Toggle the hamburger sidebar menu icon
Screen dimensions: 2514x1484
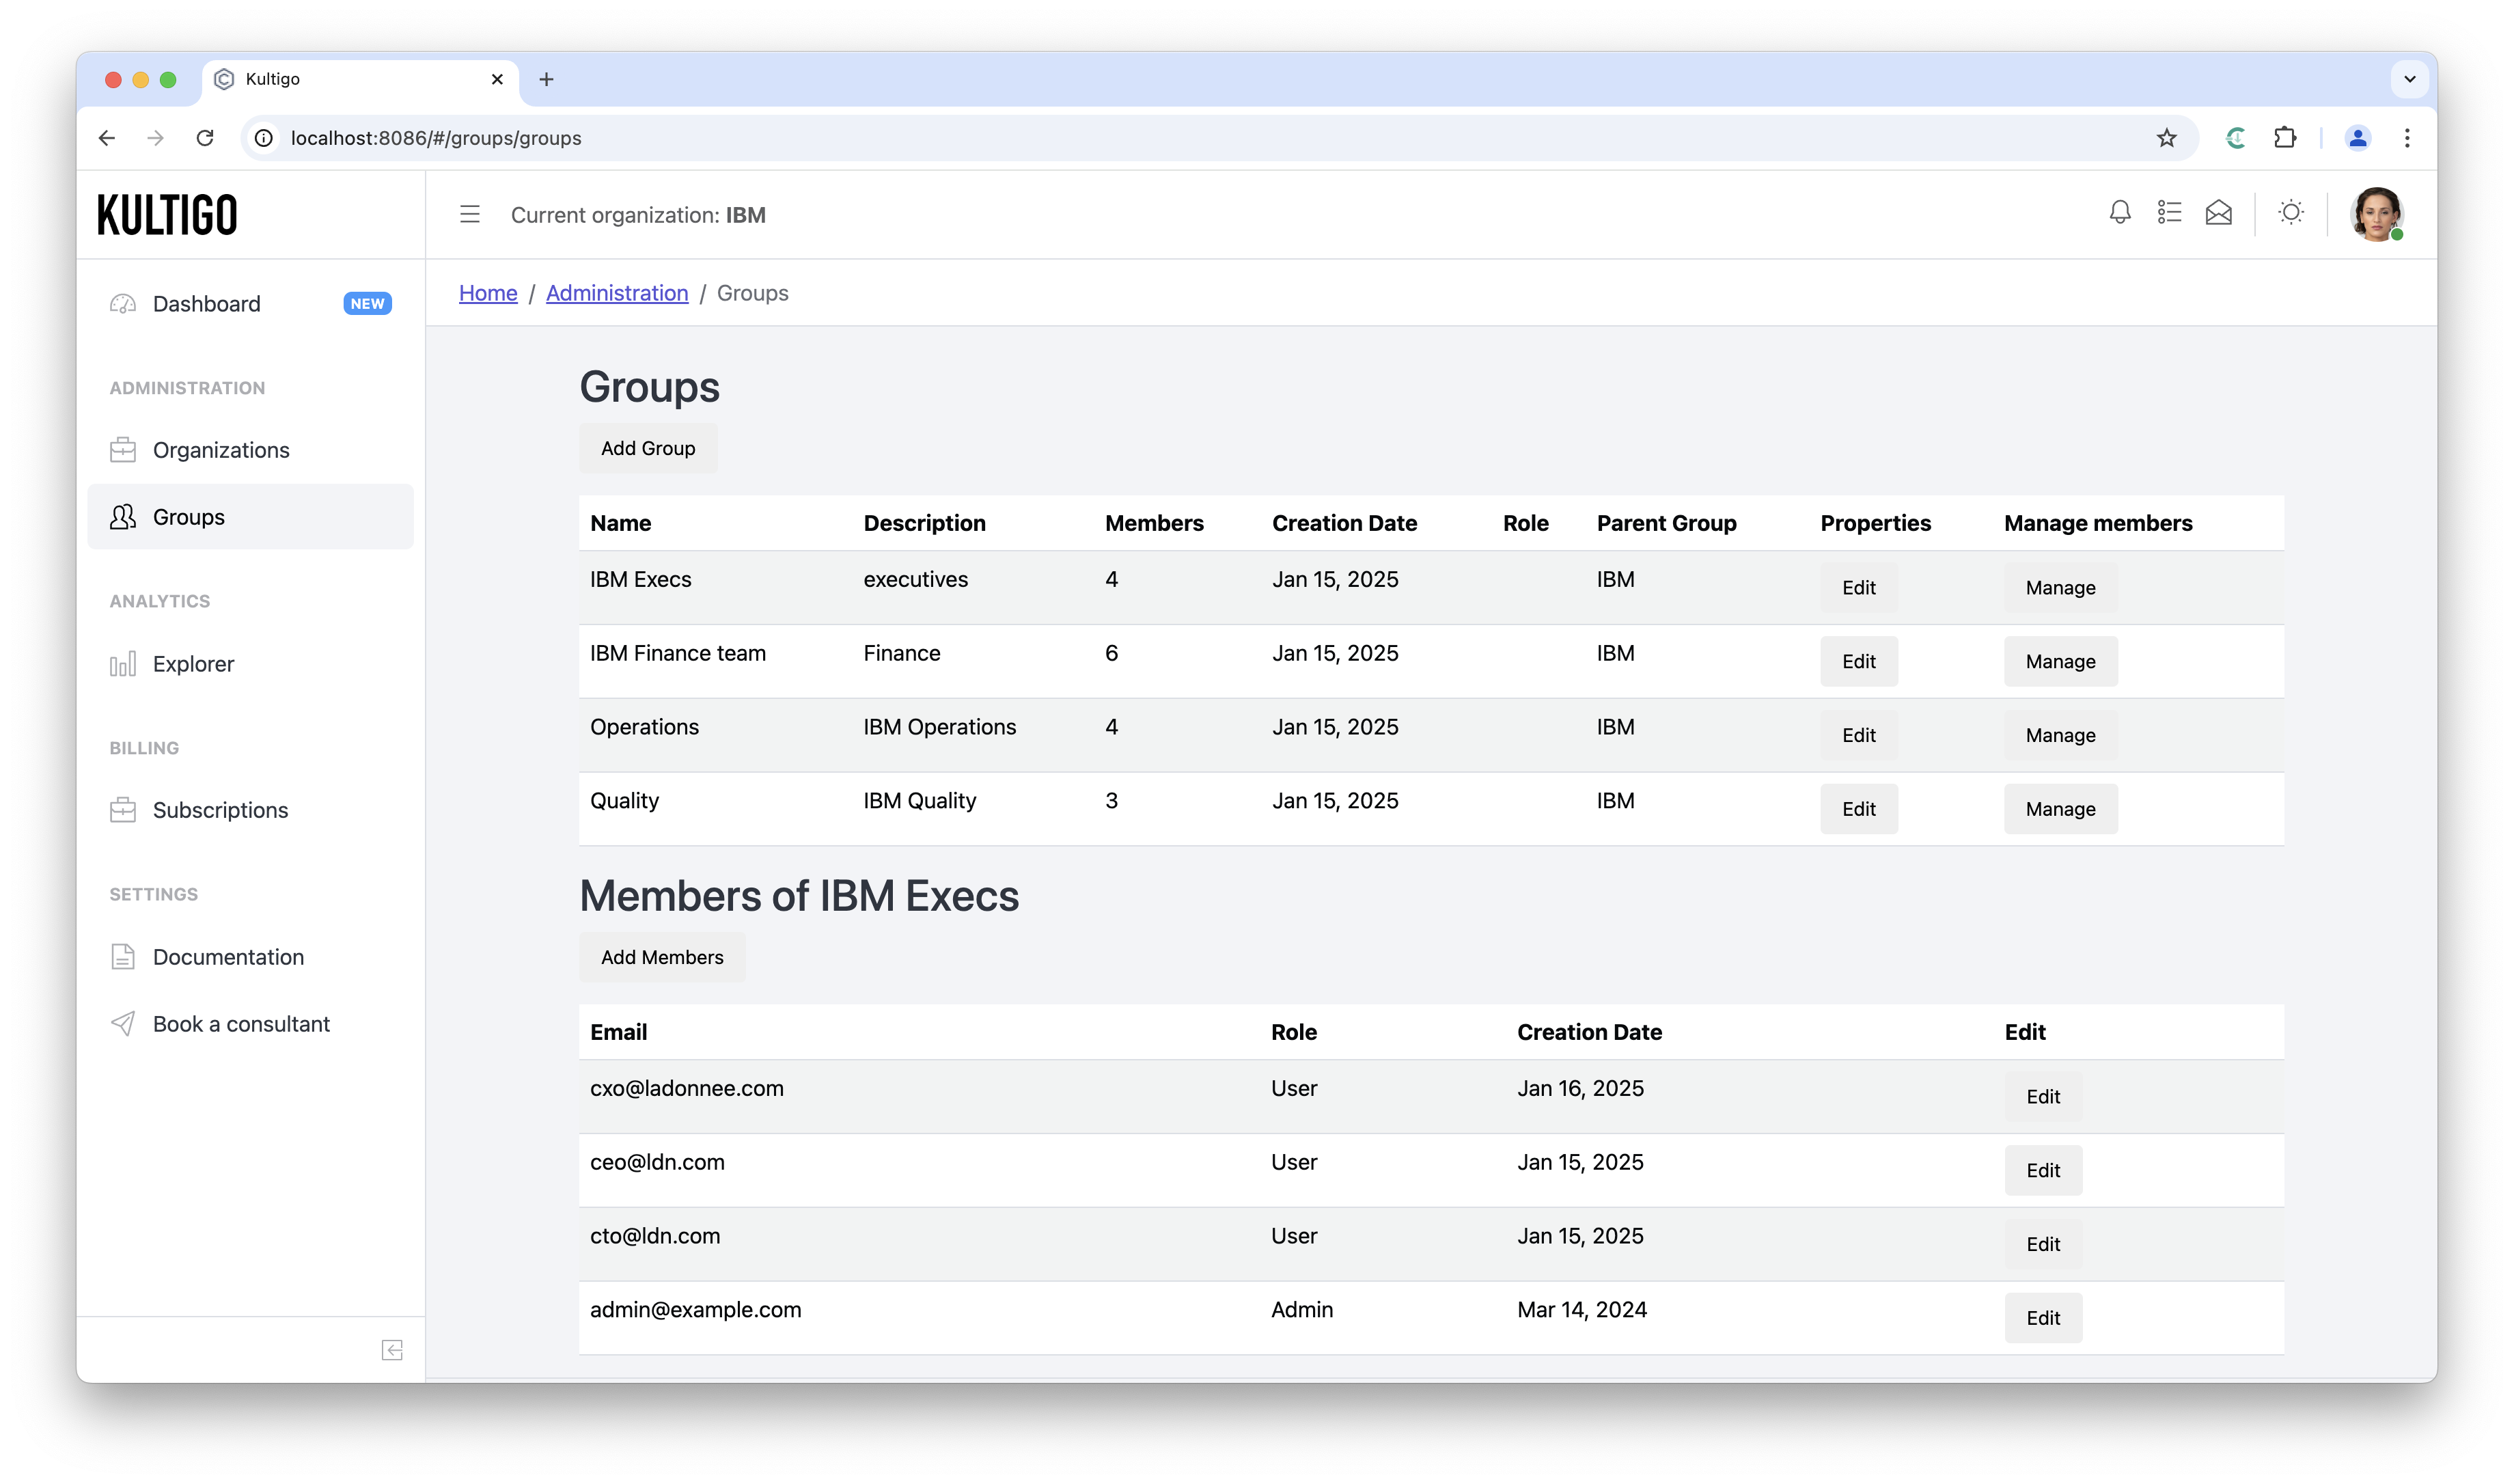[470, 214]
